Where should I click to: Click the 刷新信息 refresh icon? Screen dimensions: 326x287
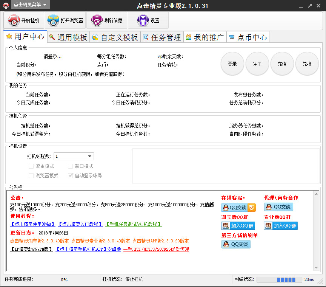[x=97, y=20]
